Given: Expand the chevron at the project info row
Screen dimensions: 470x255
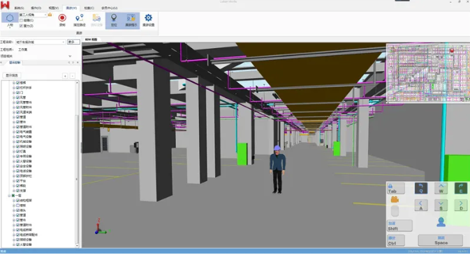Looking at the screenshot, I should coord(70,56).
